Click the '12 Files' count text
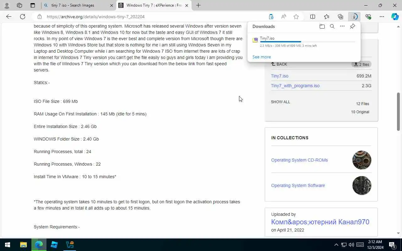The image size is (402, 251). tap(362, 104)
